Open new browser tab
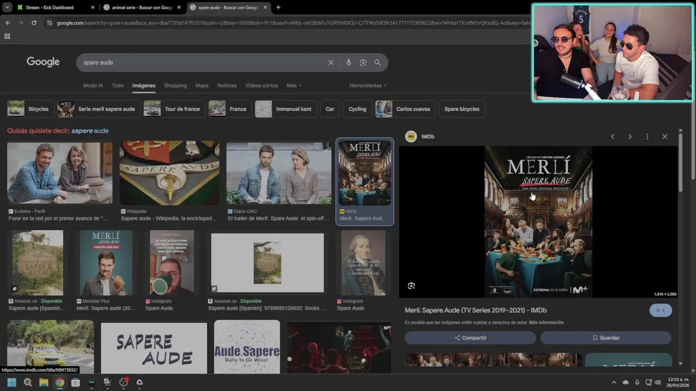696x391 pixels. [278, 8]
